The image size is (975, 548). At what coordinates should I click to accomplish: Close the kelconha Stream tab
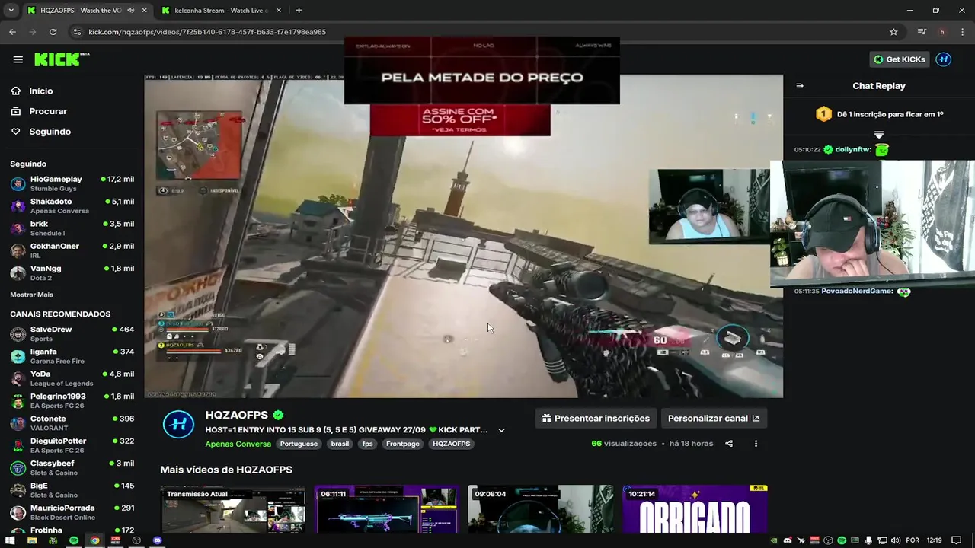click(279, 11)
